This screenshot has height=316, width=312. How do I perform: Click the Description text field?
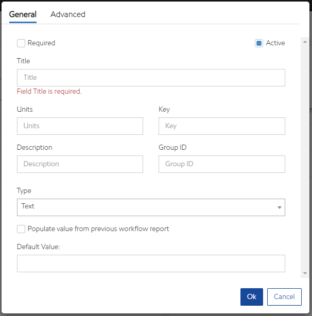(x=80, y=164)
